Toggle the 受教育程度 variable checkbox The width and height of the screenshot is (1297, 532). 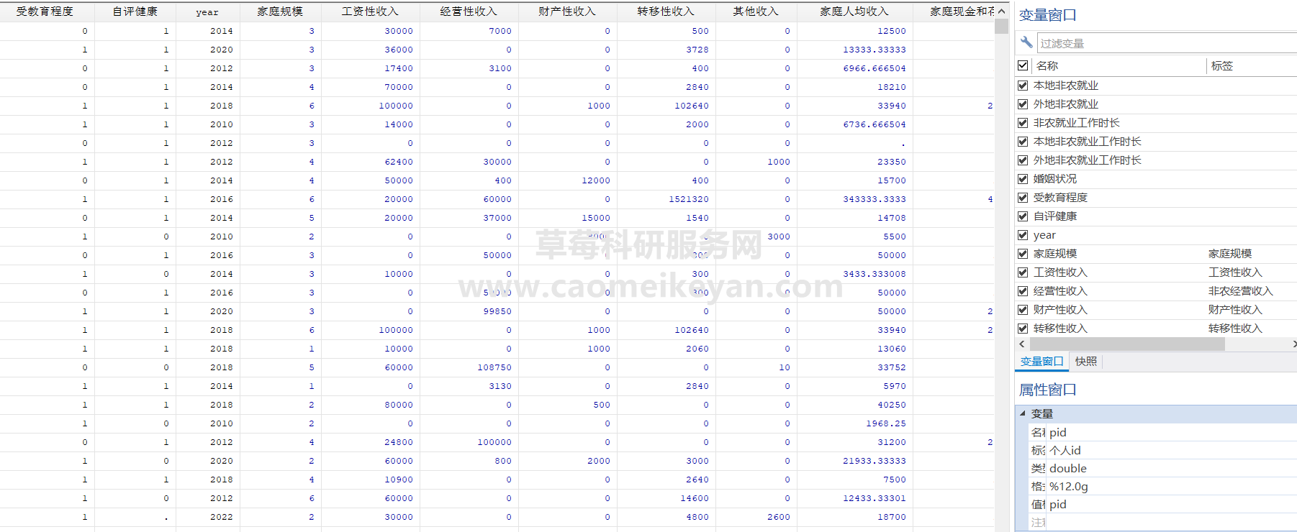1023,198
